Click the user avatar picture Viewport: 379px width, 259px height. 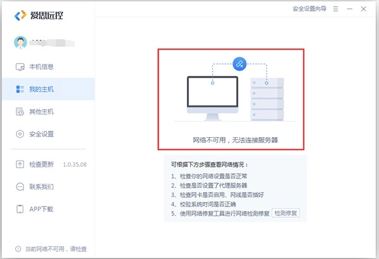(x=20, y=43)
